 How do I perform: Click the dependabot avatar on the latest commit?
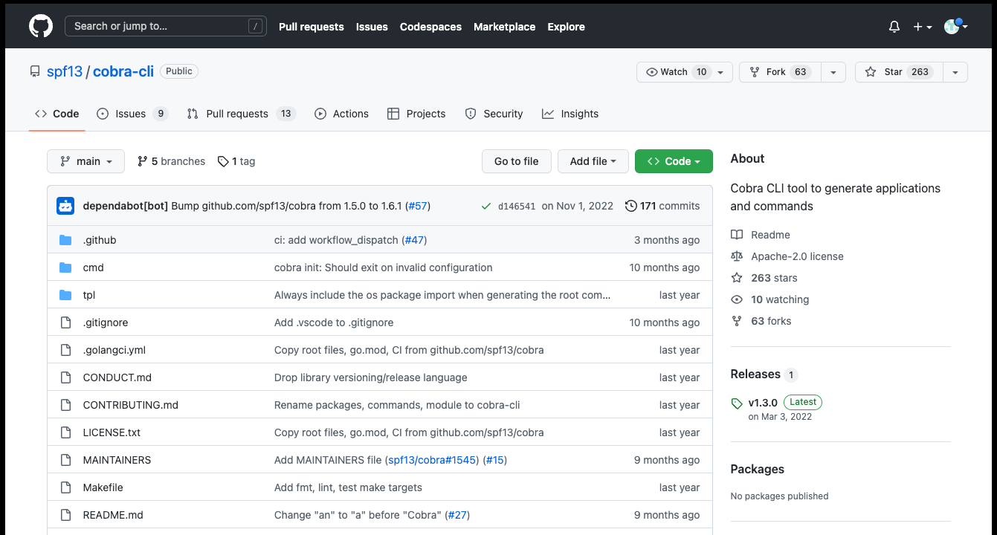pyautogui.click(x=65, y=206)
